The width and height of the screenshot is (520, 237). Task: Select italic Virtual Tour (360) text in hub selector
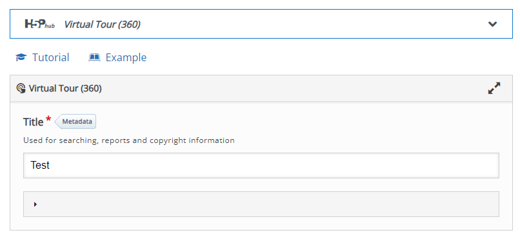[102, 24]
